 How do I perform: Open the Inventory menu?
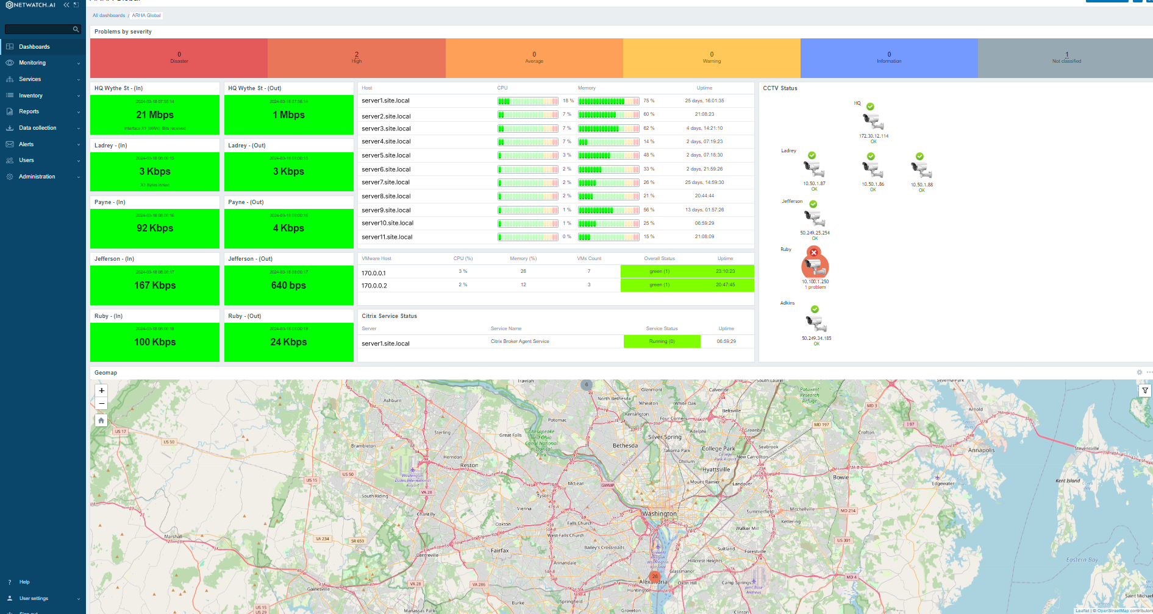[x=43, y=96]
